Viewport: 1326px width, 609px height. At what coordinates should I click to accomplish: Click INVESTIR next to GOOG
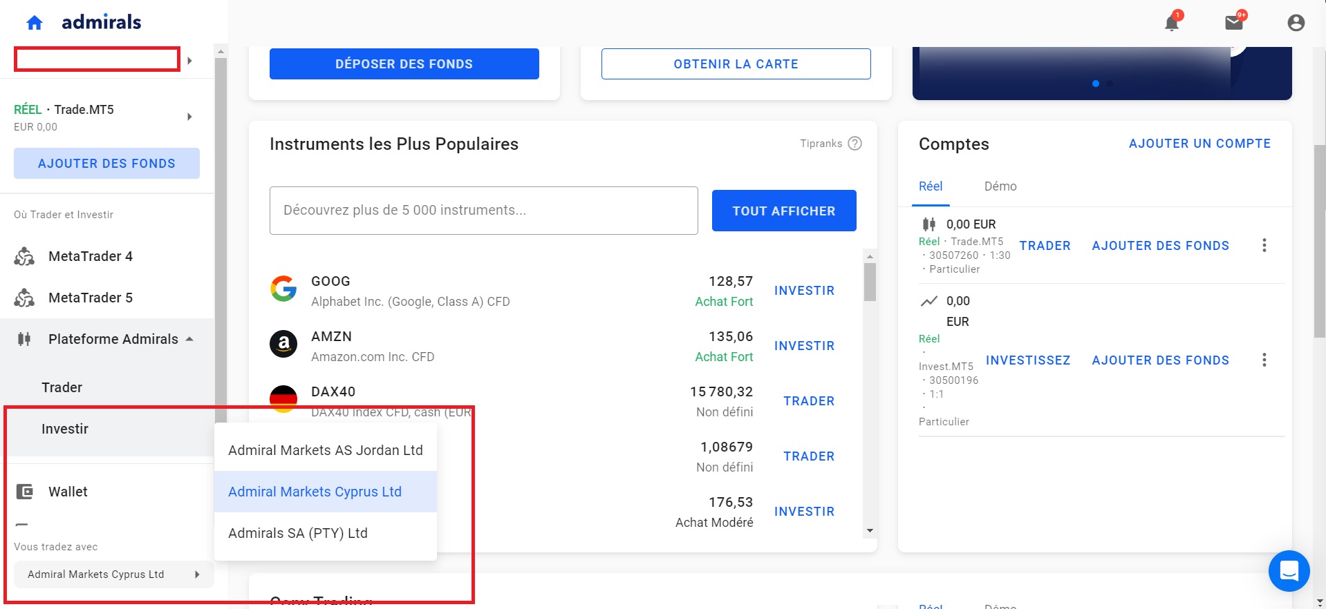(804, 291)
